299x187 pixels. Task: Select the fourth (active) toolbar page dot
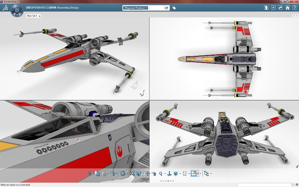click(x=168, y=181)
